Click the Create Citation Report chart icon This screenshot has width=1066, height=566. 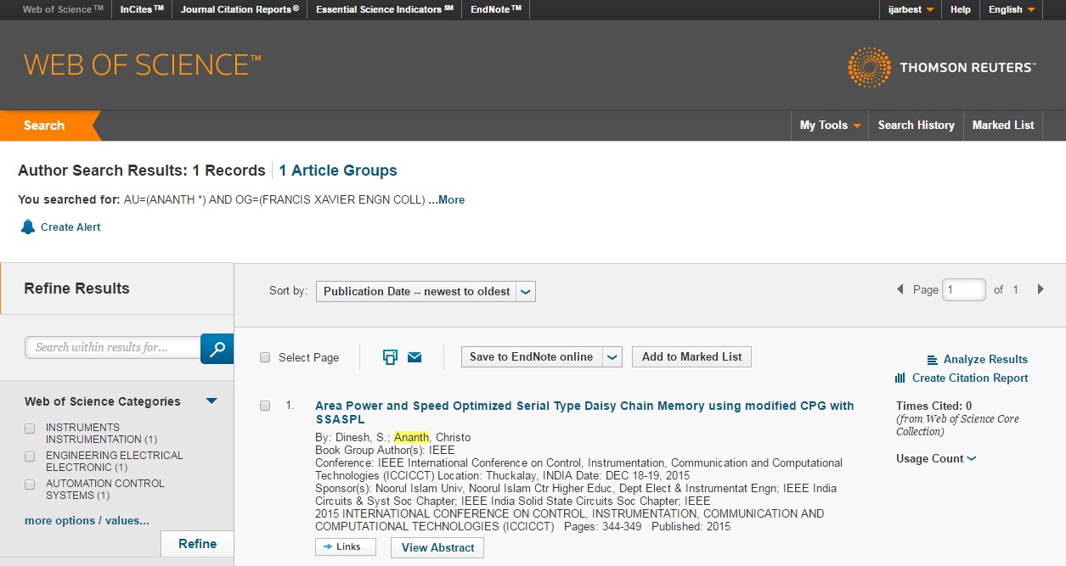[900, 378]
